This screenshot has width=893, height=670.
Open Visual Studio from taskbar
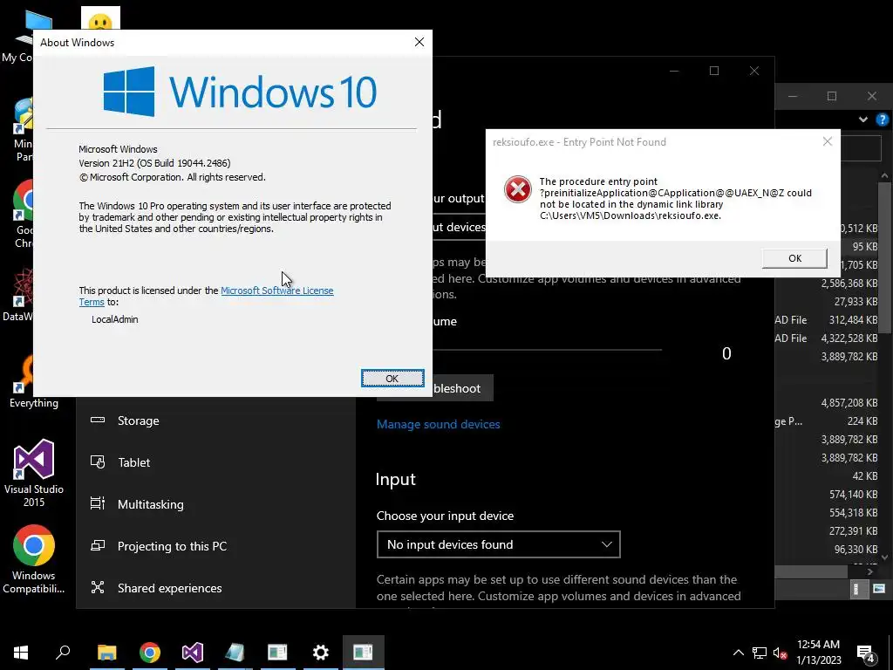[x=193, y=653]
